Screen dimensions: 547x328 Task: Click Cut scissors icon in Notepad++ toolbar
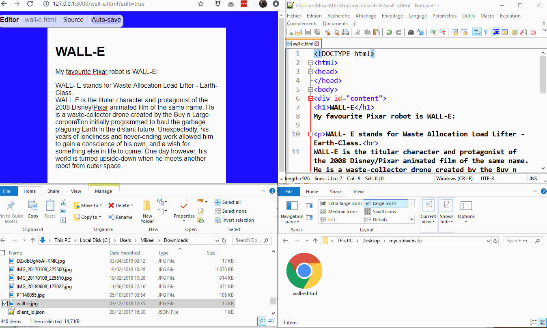pyautogui.click(x=358, y=32)
